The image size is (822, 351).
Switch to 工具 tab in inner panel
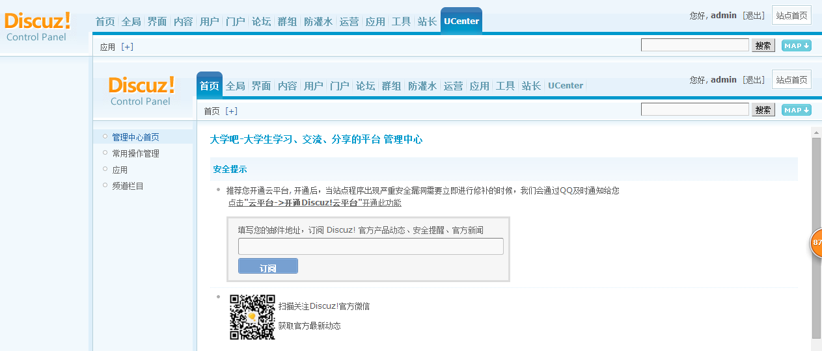505,86
